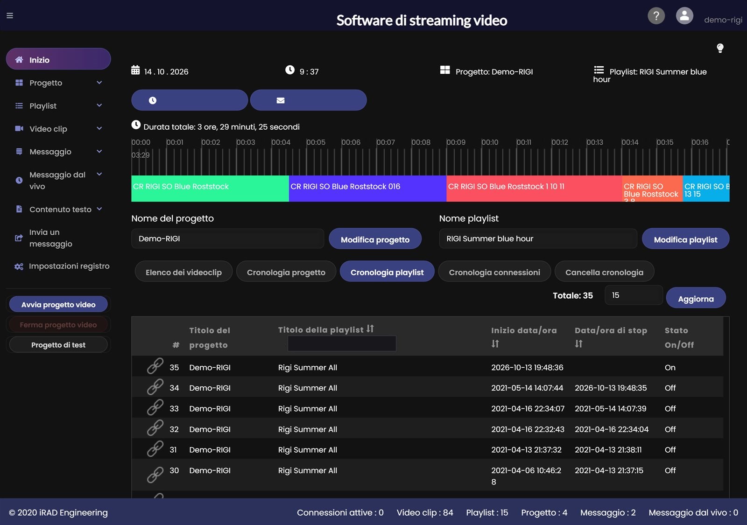
Task: Click the Progetto di test button
Action: pos(58,344)
